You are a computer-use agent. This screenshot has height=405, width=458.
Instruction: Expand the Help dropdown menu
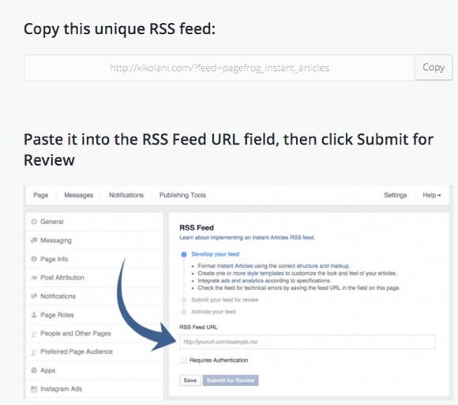[432, 195]
